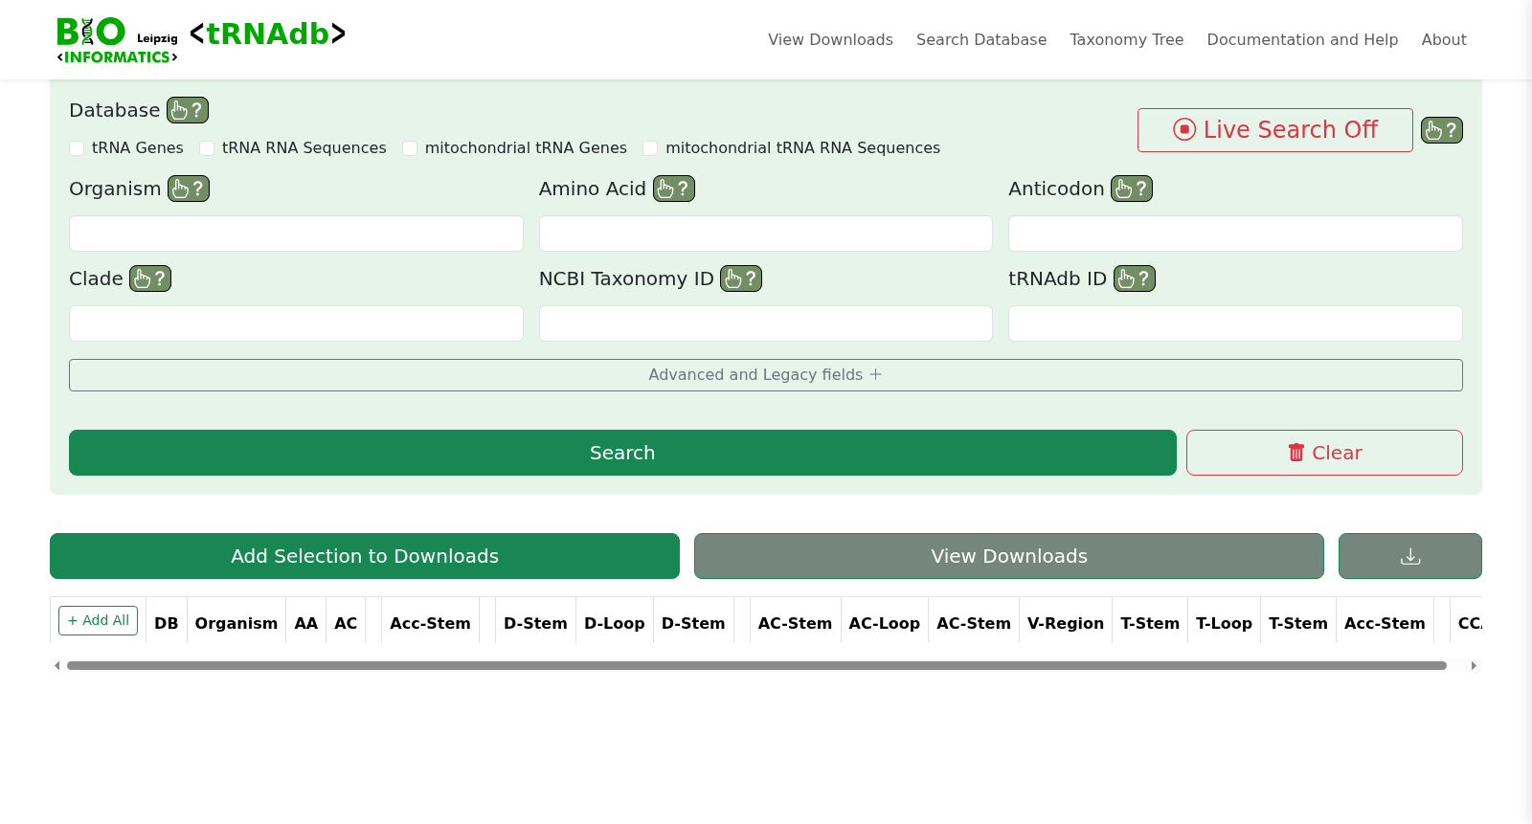Show the tRNAdb ID help icon
Image resolution: width=1532 pixels, height=824 pixels.
[x=1135, y=278]
